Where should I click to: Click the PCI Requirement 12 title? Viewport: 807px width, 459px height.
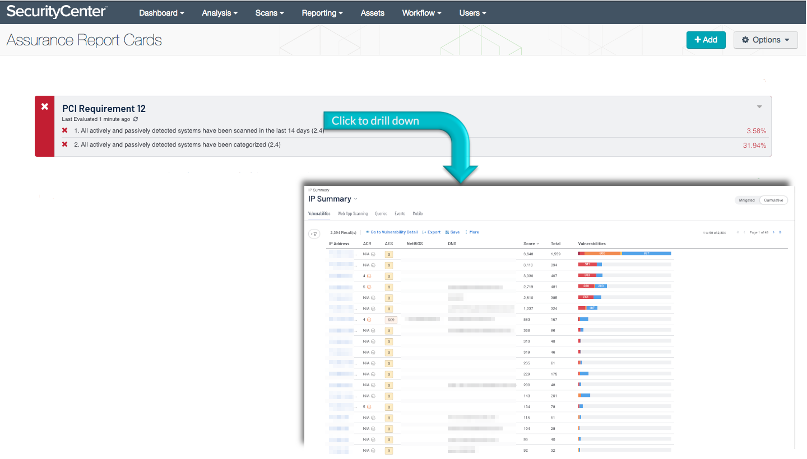(104, 109)
